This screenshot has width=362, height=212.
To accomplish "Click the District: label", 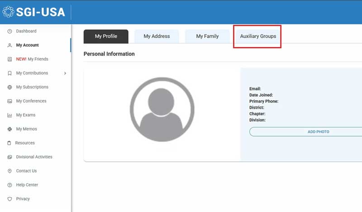I will tap(257, 107).
